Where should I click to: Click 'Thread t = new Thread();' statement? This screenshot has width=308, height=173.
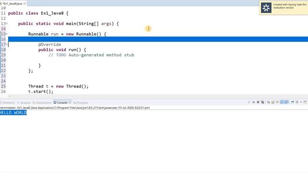click(58, 86)
